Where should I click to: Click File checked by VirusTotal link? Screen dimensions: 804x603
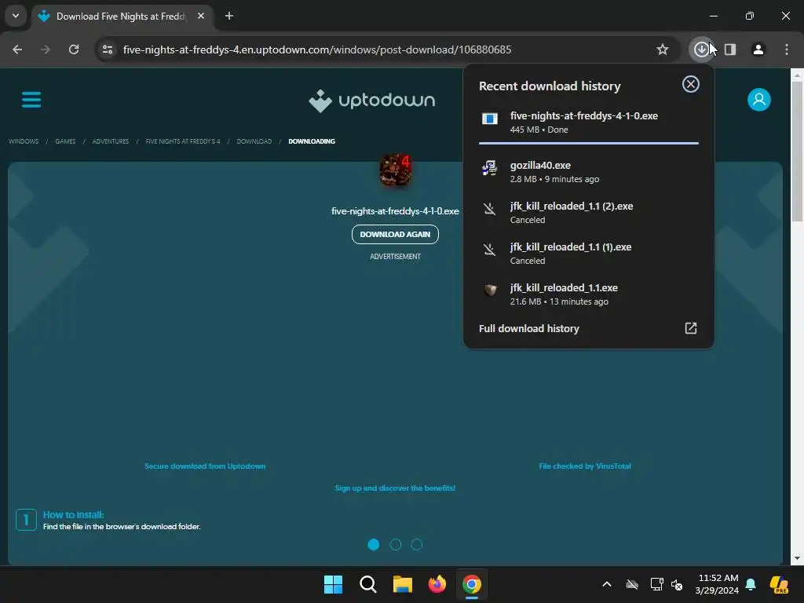[x=584, y=466]
